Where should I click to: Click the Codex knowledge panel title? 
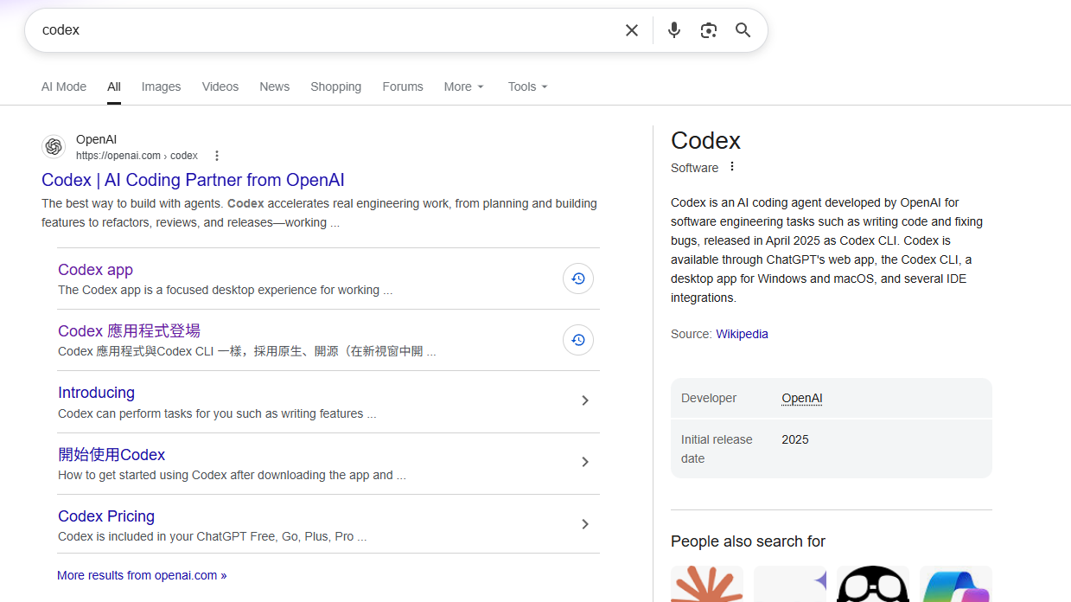705,140
